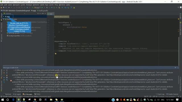Click the blue help tray icon
This screenshot has width=182, height=102.
113,100
